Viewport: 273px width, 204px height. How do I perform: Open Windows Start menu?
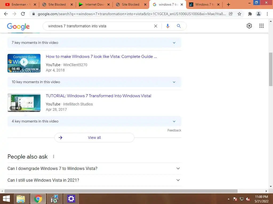6,199
